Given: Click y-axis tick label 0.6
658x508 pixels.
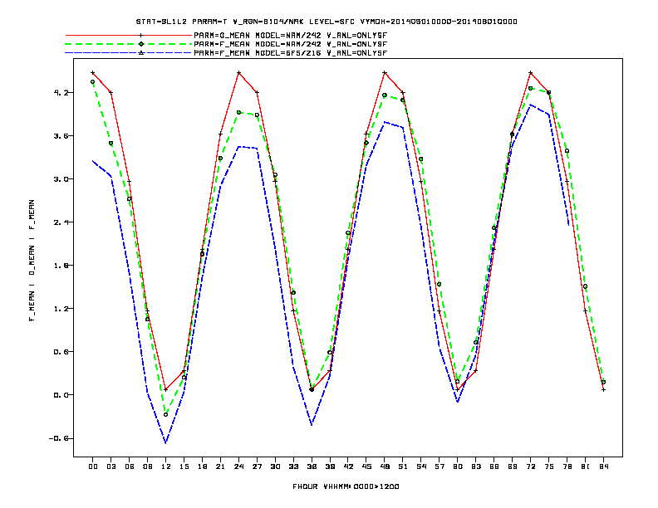Looking at the screenshot, I should tap(61, 352).
